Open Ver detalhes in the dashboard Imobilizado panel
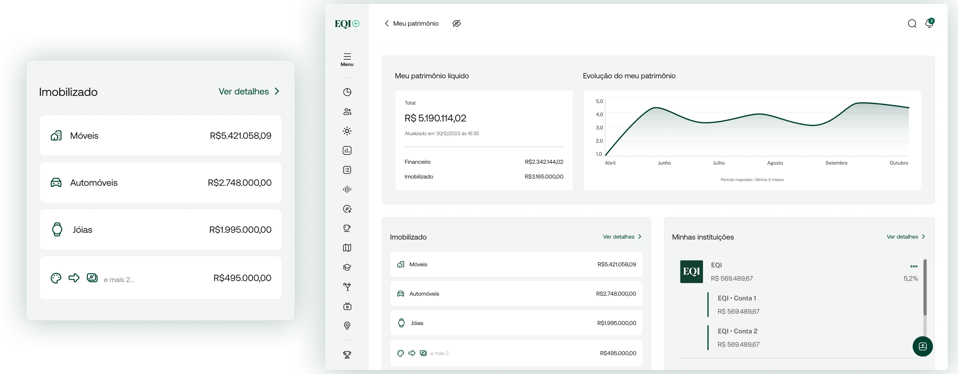 click(618, 237)
